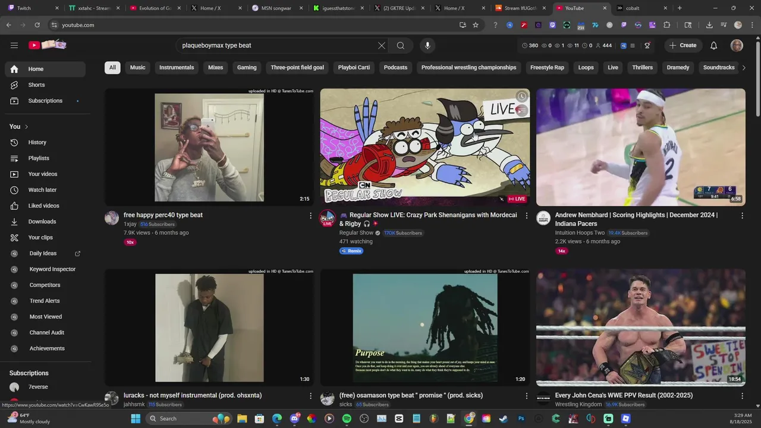Select the Instrumentals filter chip
Screen dimensions: 761x428
[177, 68]
